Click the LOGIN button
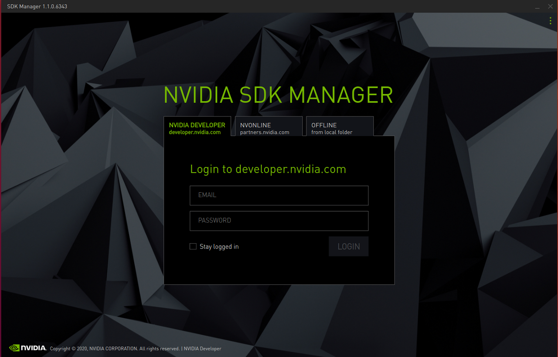 [349, 246]
